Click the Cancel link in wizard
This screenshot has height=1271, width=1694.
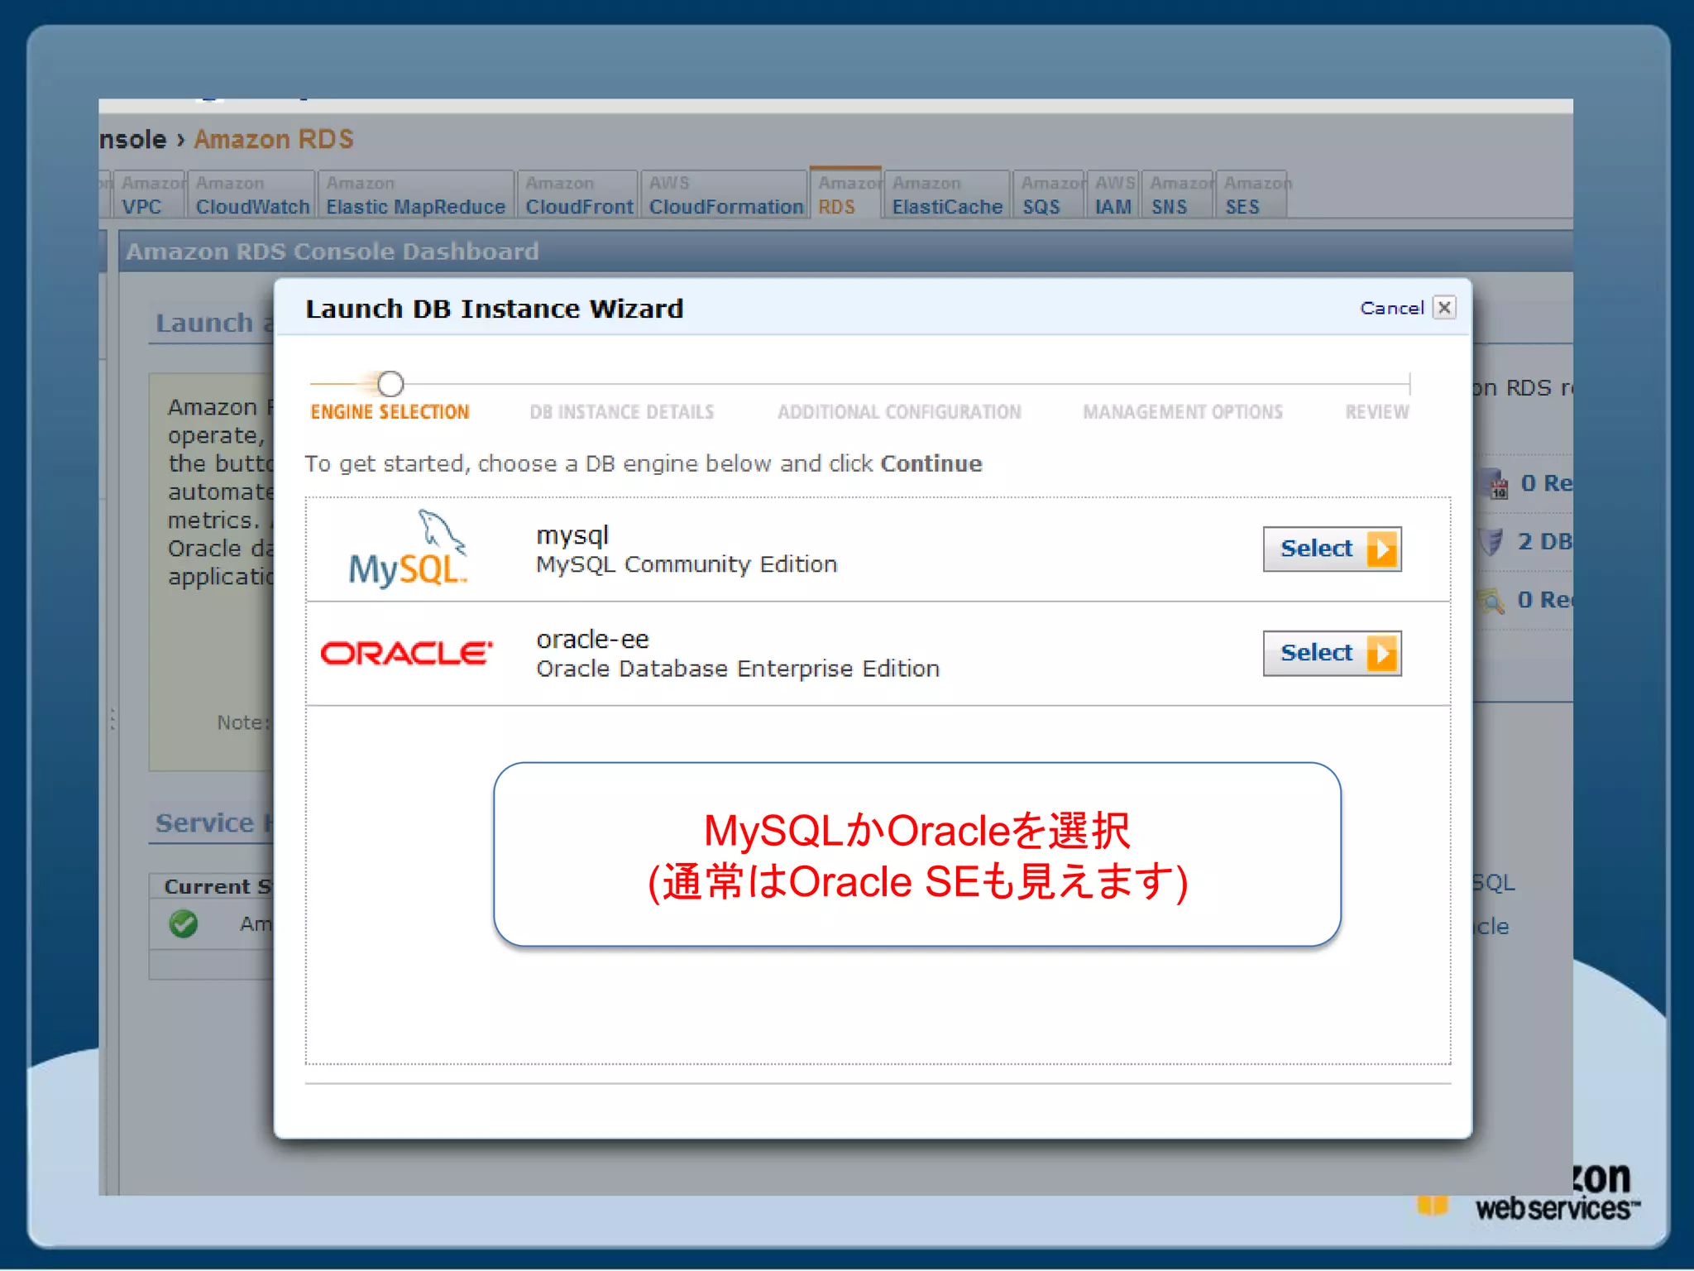point(1391,308)
